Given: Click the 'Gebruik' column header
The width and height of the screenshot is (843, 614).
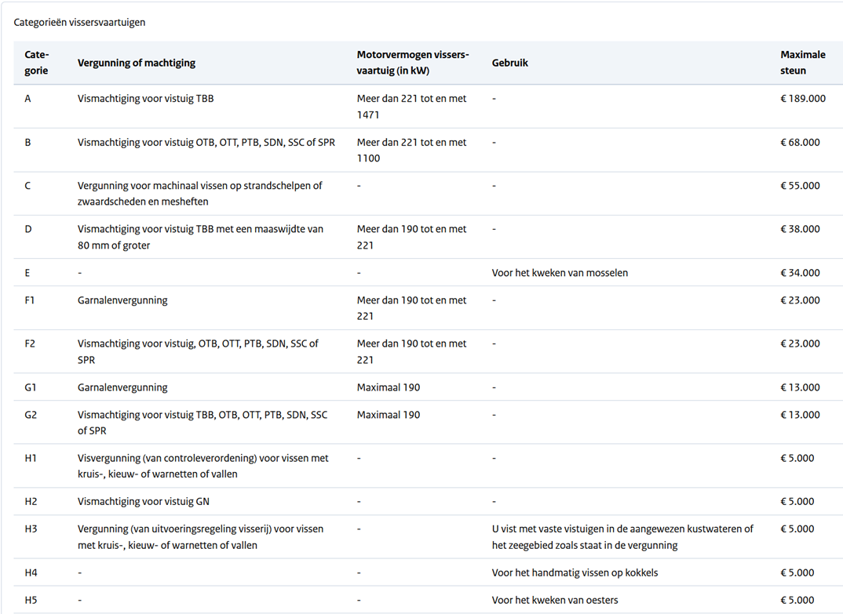Looking at the screenshot, I should click(x=509, y=63).
